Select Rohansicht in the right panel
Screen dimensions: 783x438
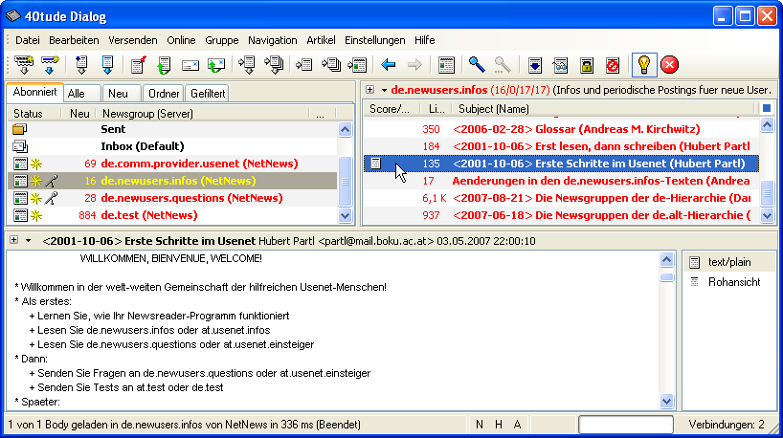pos(733,282)
